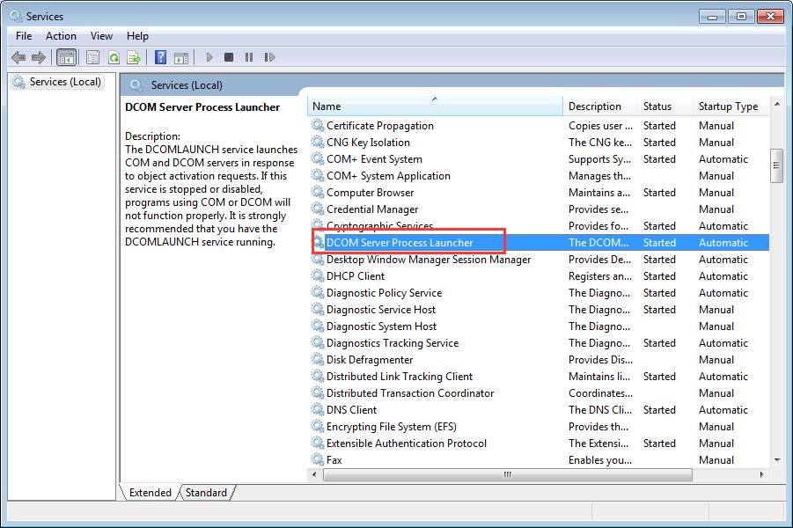This screenshot has height=528, width=793.
Task: Toggle Show/Hide Console Tree icon
Action: pyautogui.click(x=66, y=58)
